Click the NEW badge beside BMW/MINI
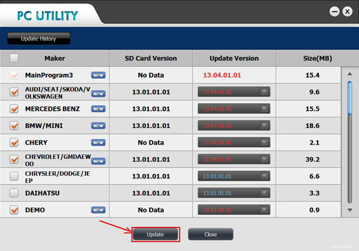 98,125
